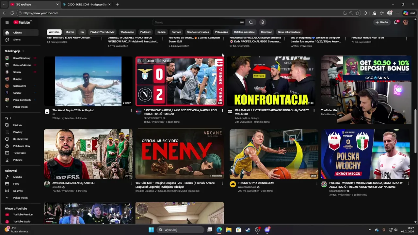Click the Windows taskbar Wyszukaj search box

click(x=180, y=230)
